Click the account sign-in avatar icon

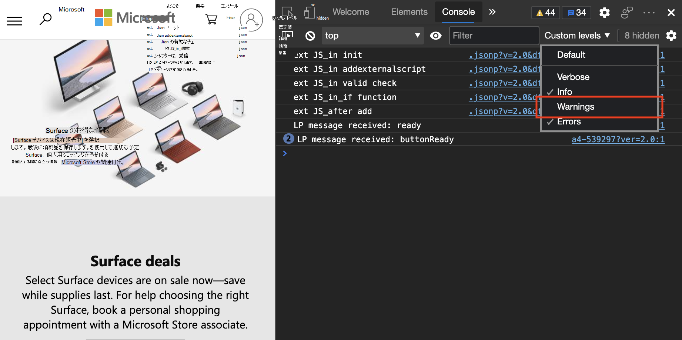(251, 20)
